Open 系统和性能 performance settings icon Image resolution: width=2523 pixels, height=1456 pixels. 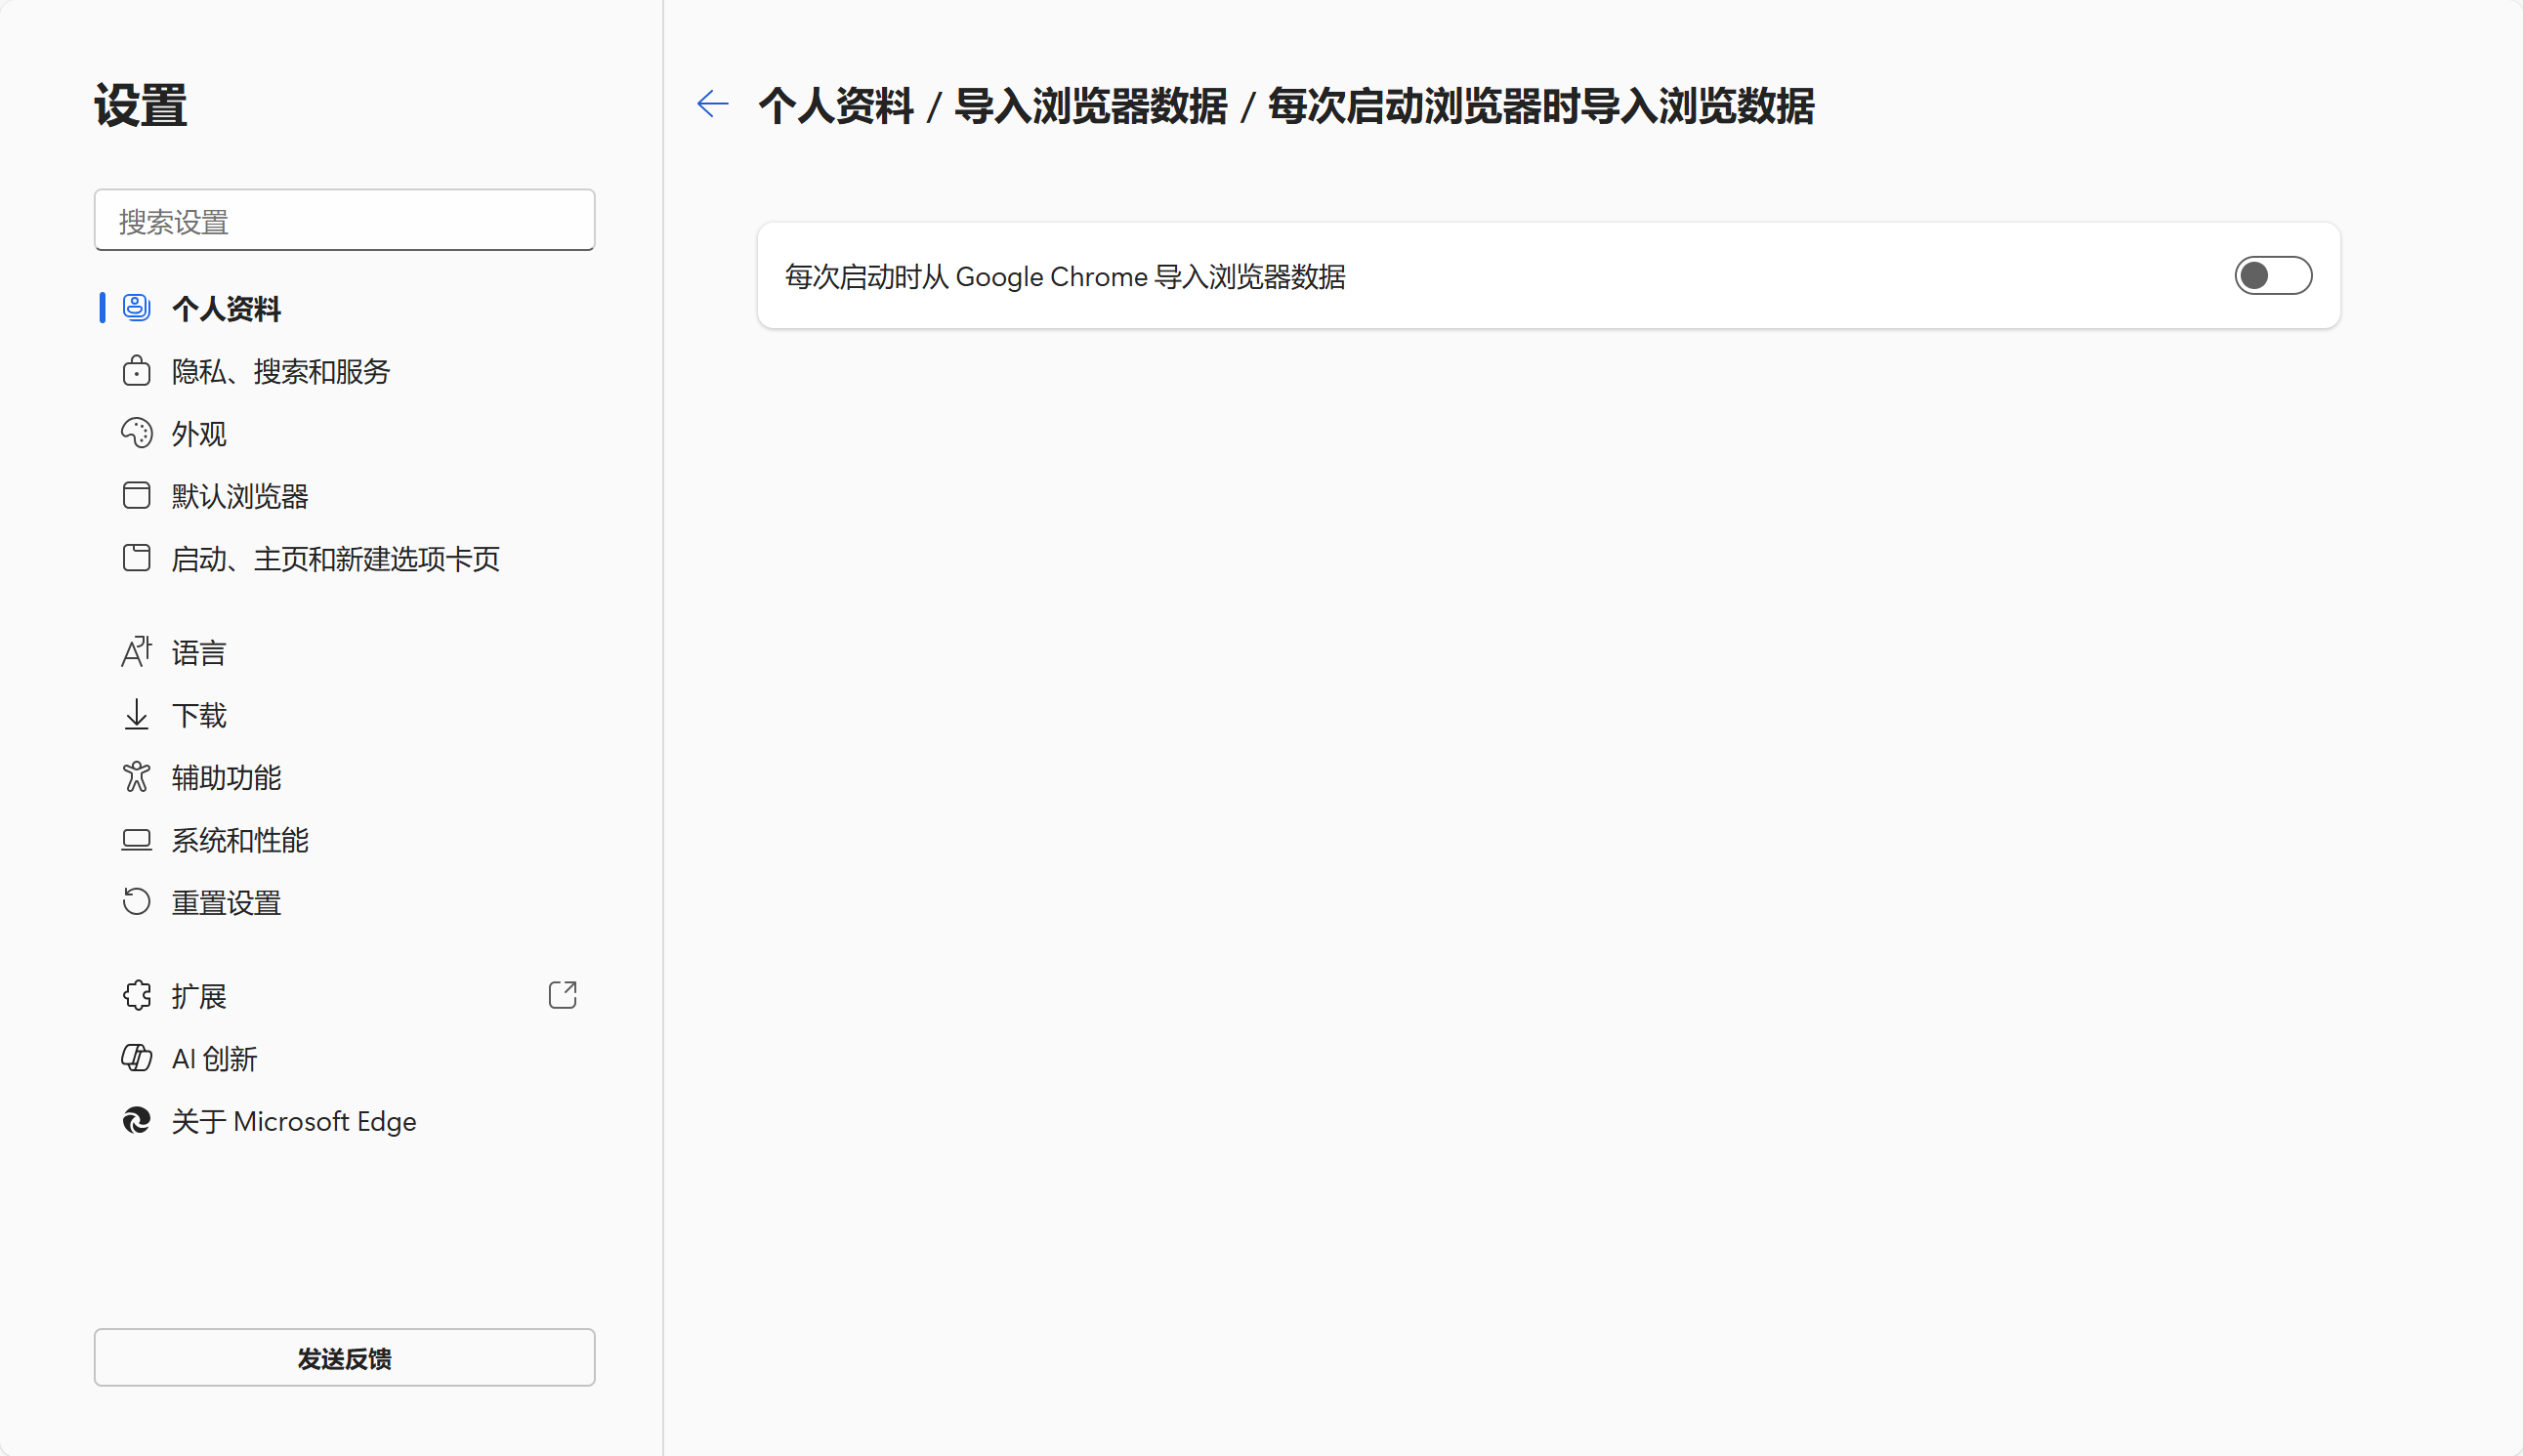pos(137,840)
